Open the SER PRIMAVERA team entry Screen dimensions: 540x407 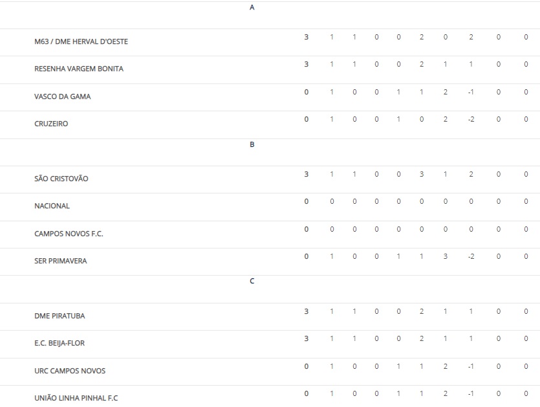pyautogui.click(x=61, y=261)
